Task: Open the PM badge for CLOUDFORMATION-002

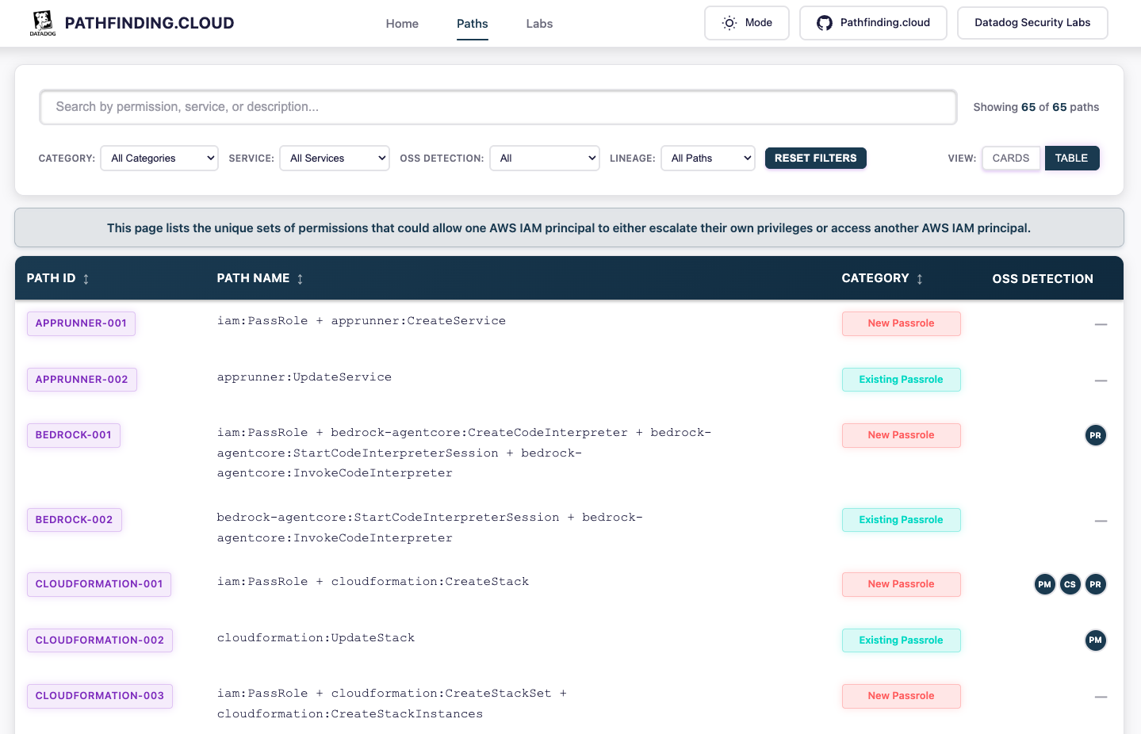Action: tap(1095, 640)
